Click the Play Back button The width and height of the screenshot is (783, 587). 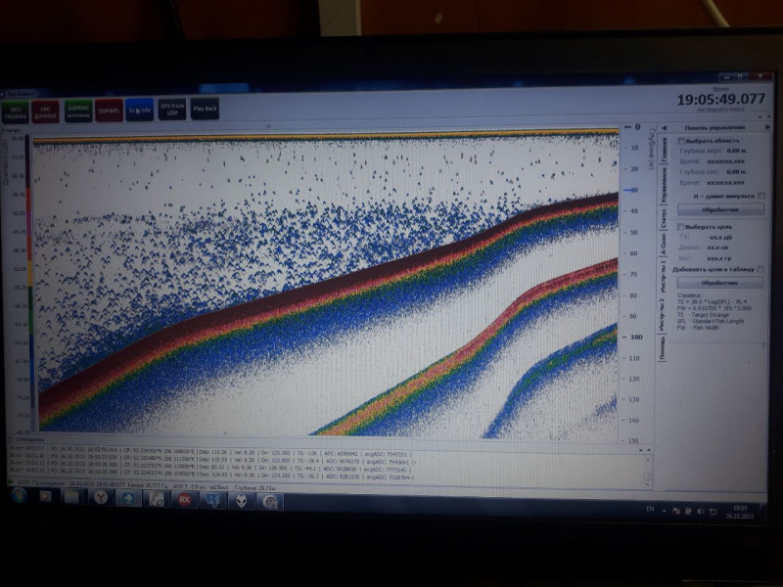click(205, 110)
